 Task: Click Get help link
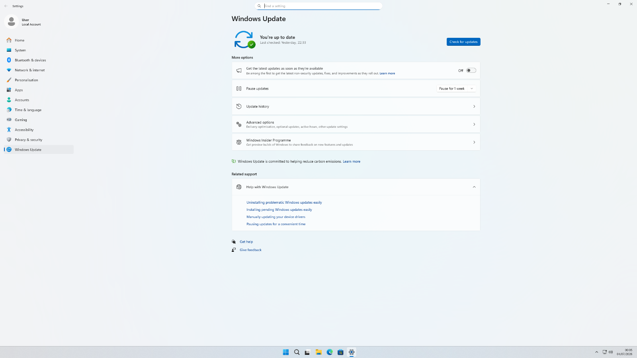tap(246, 242)
